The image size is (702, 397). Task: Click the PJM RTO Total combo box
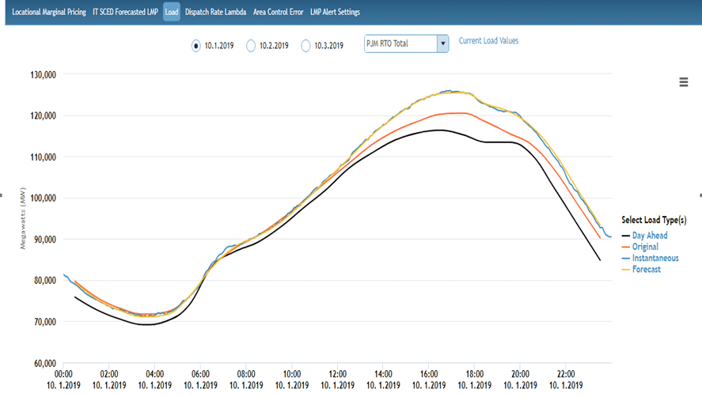[400, 43]
